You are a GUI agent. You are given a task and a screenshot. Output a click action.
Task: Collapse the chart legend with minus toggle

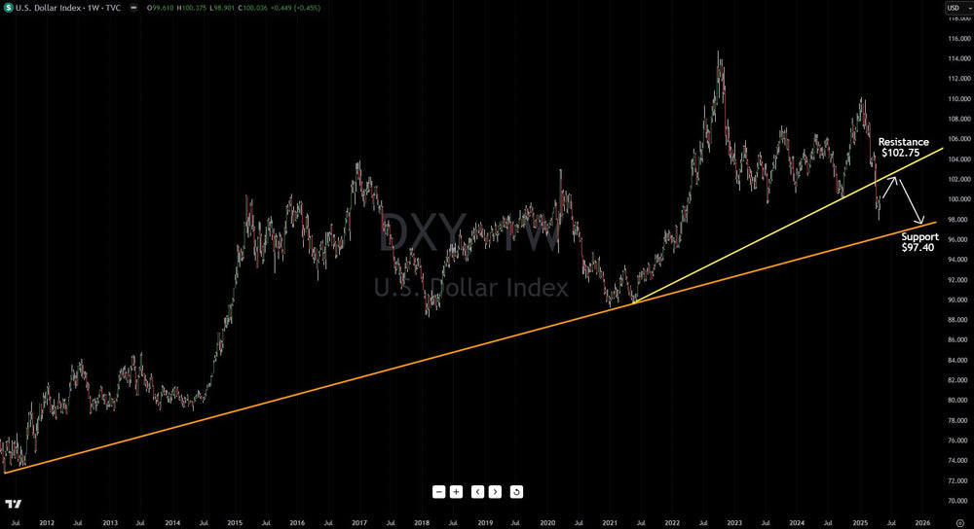[x=133, y=8]
